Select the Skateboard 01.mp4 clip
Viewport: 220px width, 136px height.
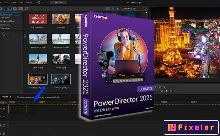click(x=38, y=39)
